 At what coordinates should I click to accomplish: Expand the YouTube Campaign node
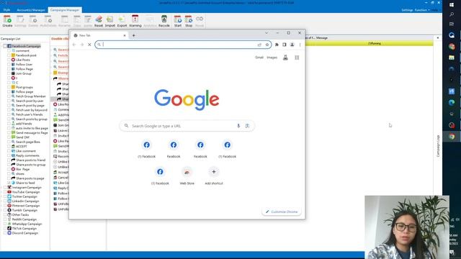click(1, 192)
